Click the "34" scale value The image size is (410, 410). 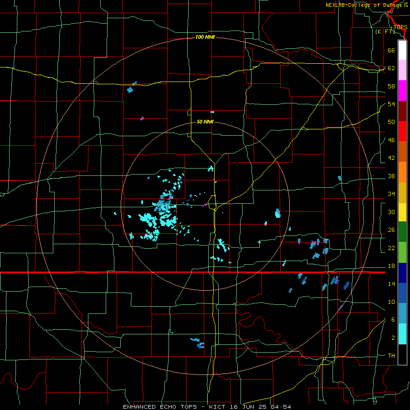tap(391, 194)
